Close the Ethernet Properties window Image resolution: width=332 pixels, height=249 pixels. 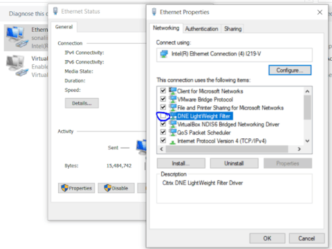[320, 12]
